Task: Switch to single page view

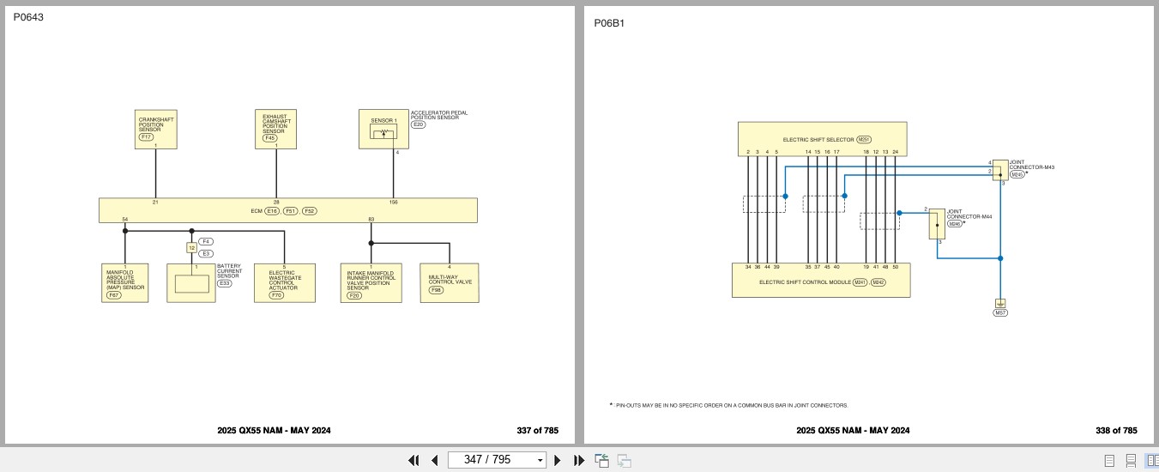Action: pos(1109,461)
